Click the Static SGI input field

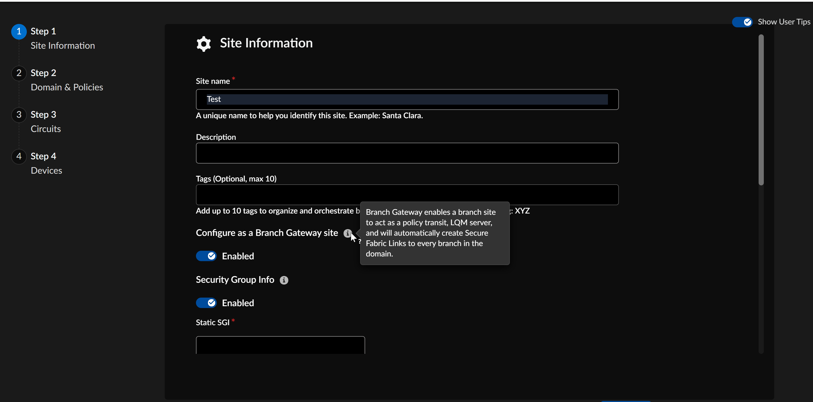click(280, 345)
